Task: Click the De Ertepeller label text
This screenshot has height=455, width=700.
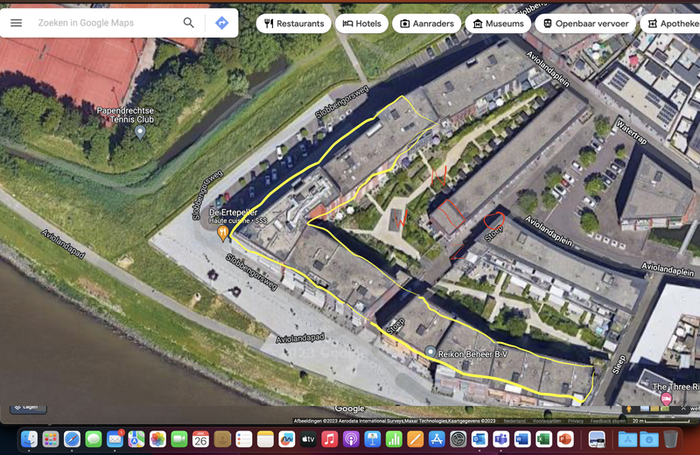Action: tap(233, 212)
